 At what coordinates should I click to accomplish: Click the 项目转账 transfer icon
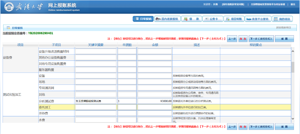[228, 19]
